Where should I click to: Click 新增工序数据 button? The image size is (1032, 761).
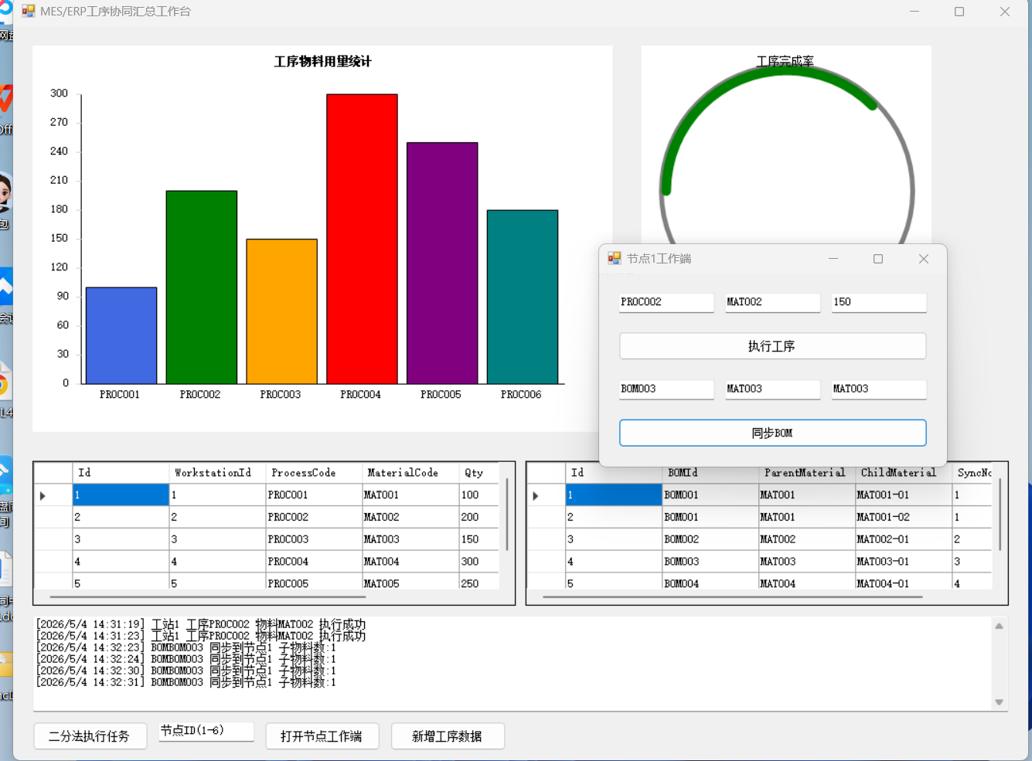[x=448, y=736]
